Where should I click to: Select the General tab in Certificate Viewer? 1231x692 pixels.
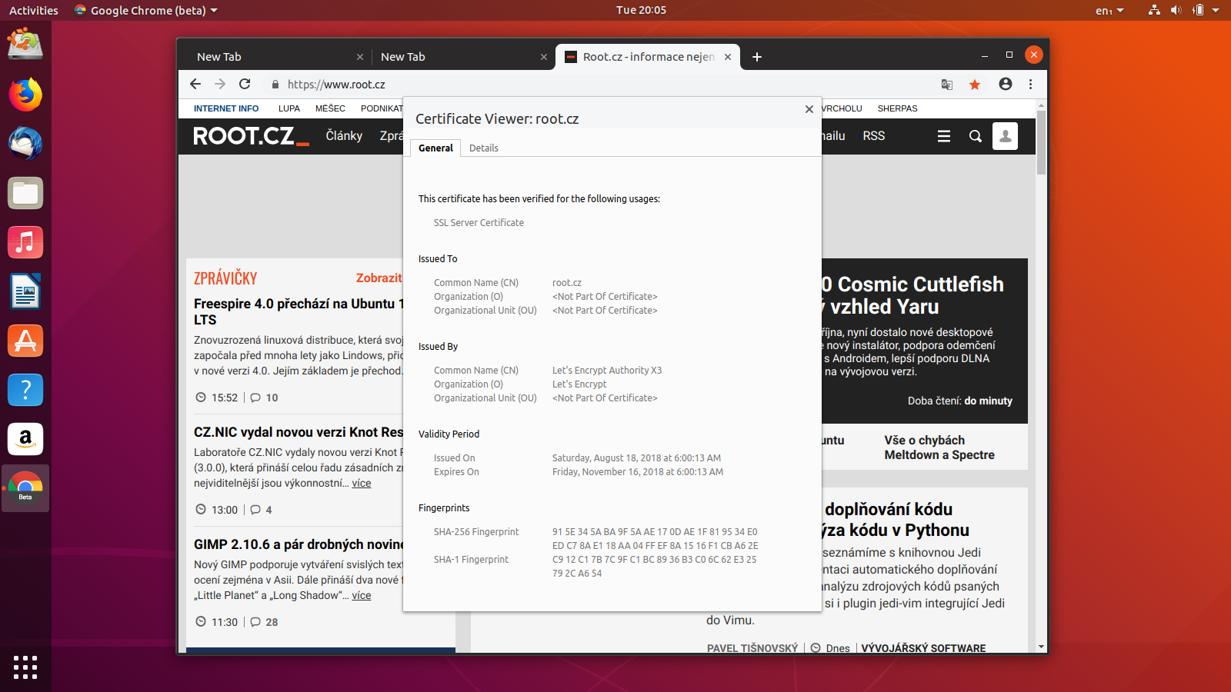pos(435,148)
